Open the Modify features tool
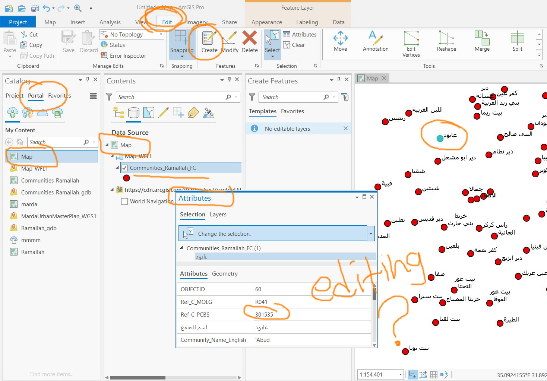The height and width of the screenshot is (381, 547). coord(230,42)
